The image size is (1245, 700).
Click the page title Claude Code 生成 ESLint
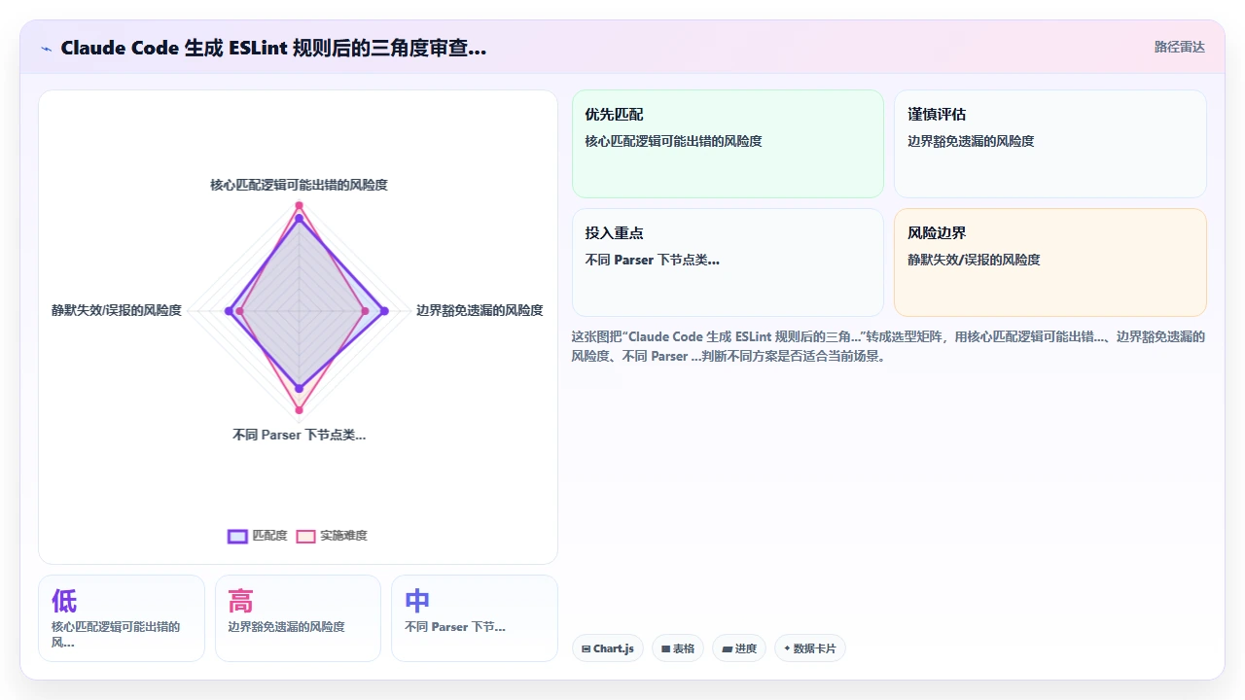[273, 48]
